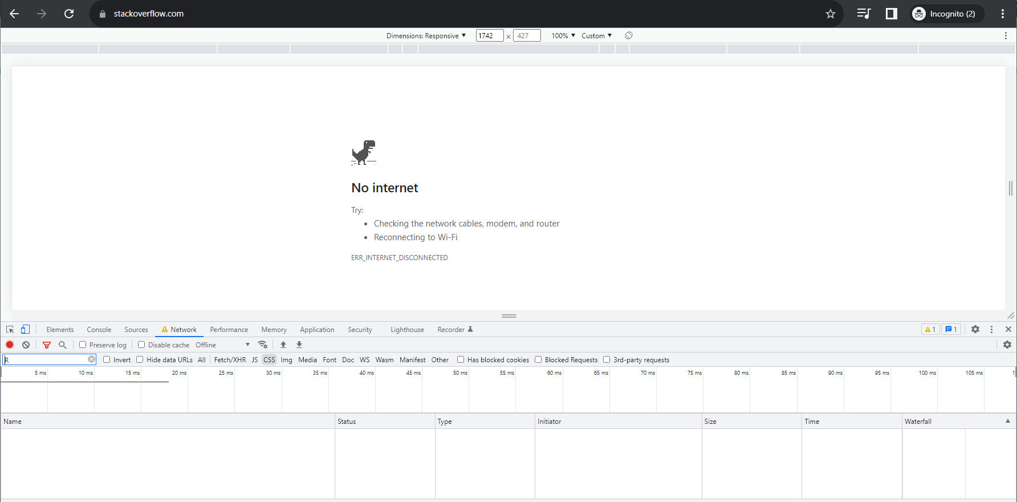Image resolution: width=1017 pixels, height=502 pixels.
Task: Filter requests by Img
Action: pos(286,359)
